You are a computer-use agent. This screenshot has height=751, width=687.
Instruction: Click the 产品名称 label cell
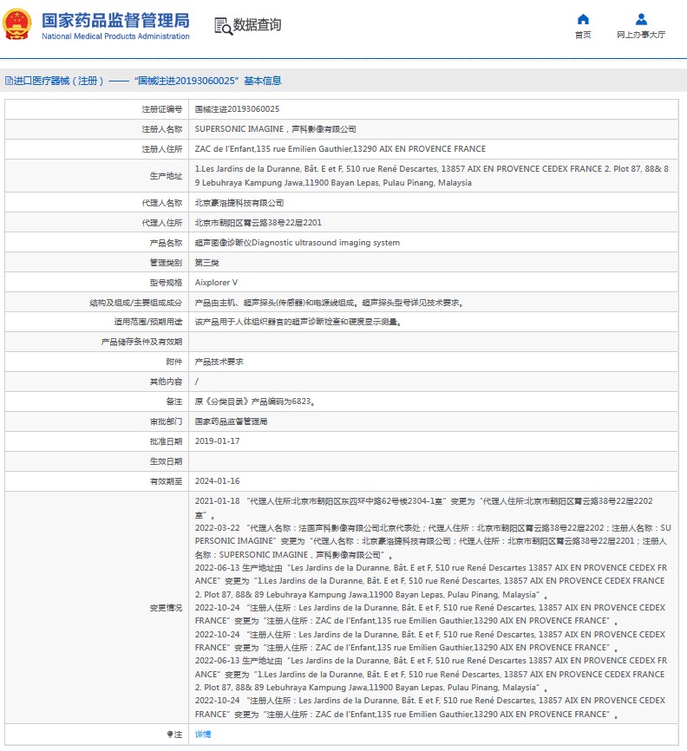point(97,243)
